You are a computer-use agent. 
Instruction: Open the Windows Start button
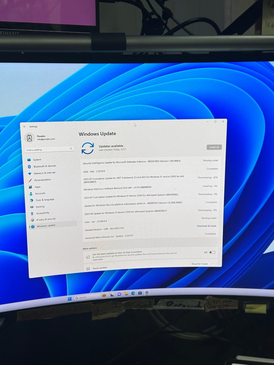[70, 299]
